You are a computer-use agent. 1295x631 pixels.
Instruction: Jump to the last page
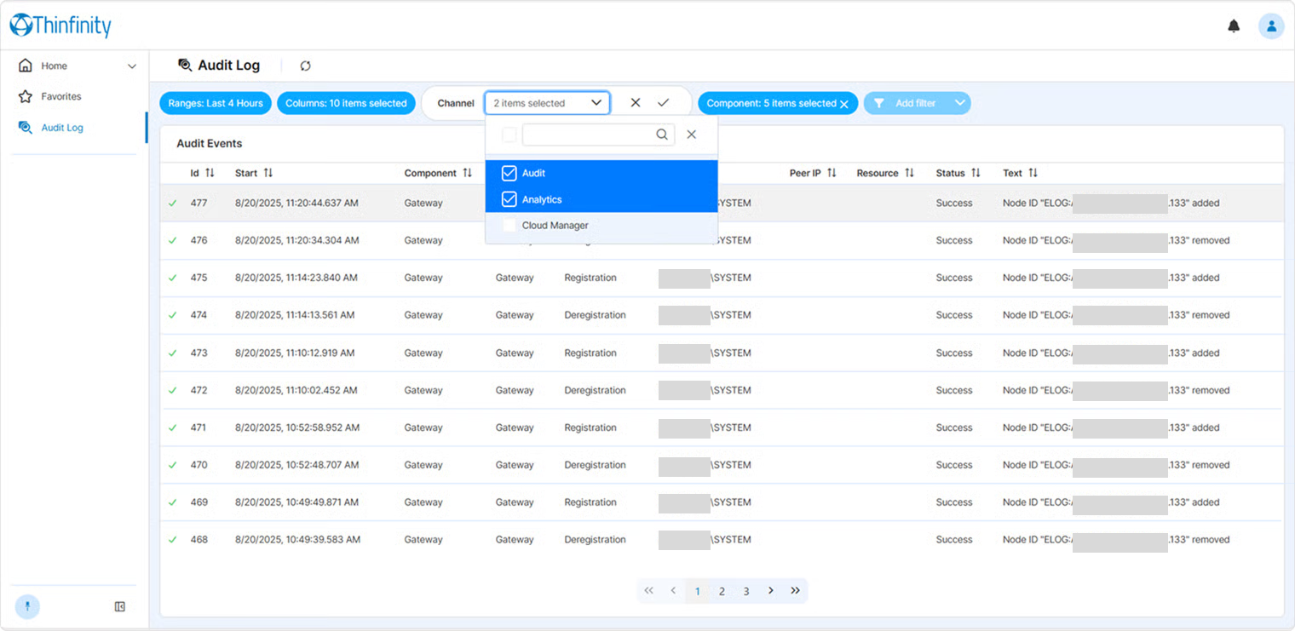tap(795, 590)
